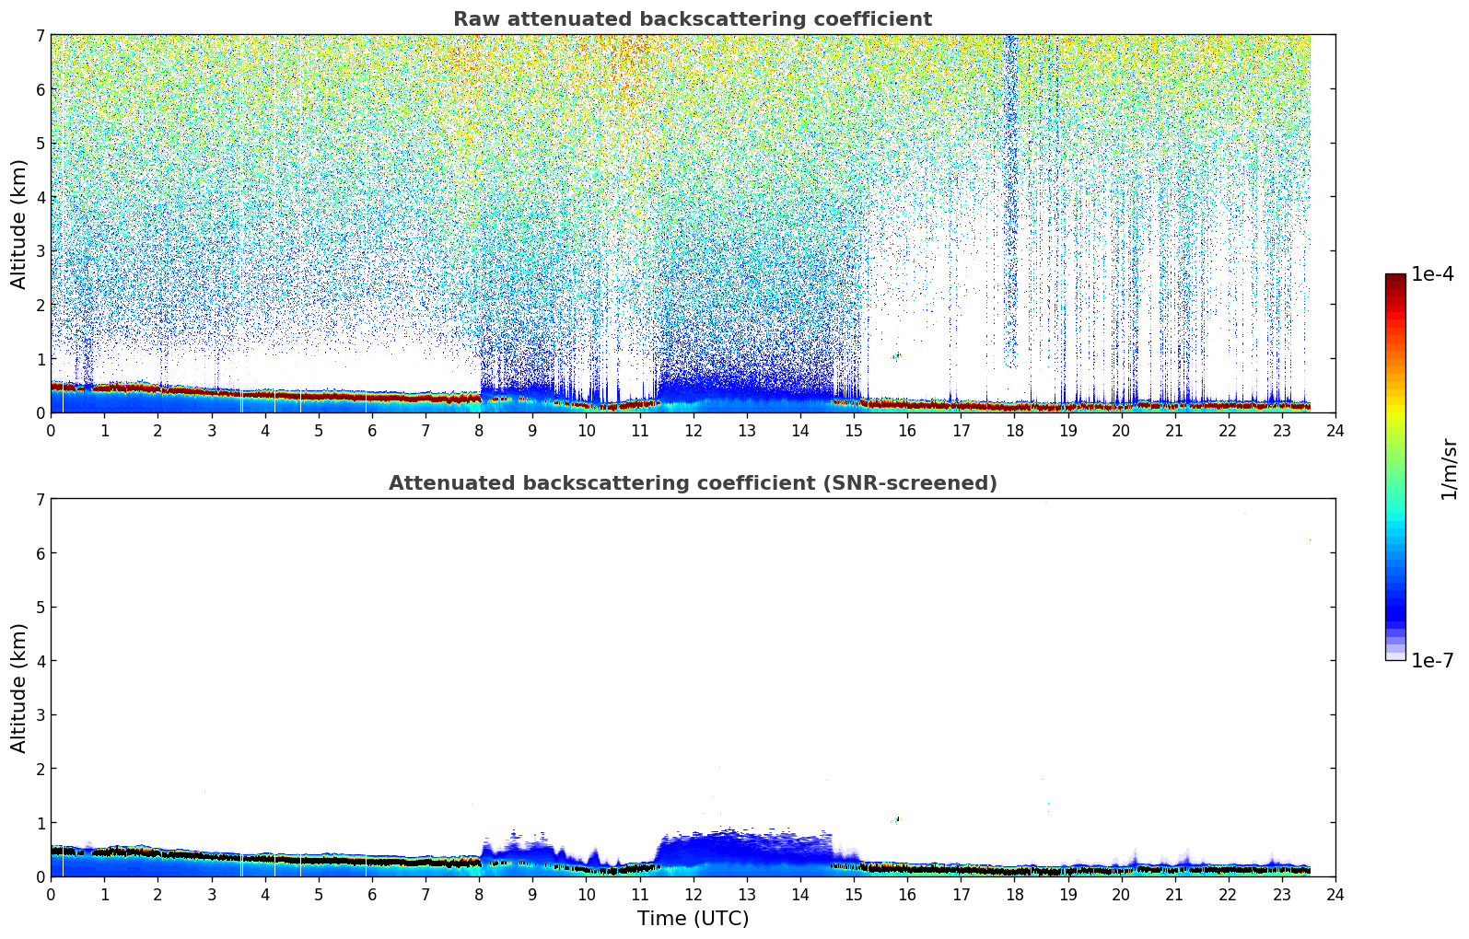This screenshot has width=1469, height=939.
Task: Click the 7 km altitude tick on the raw plot
Action: point(41,35)
